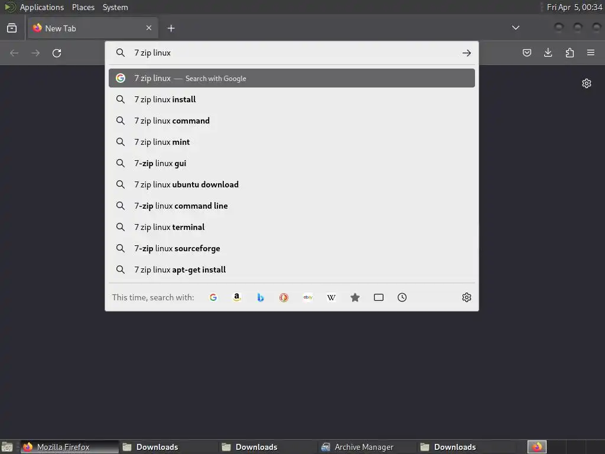605x454 pixels.
Task: Open Firefox application hamburger menu
Action: coord(591,53)
